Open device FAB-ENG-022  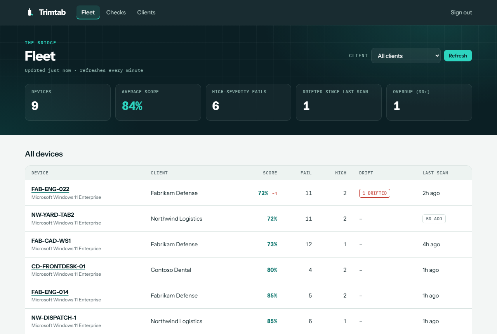50,189
